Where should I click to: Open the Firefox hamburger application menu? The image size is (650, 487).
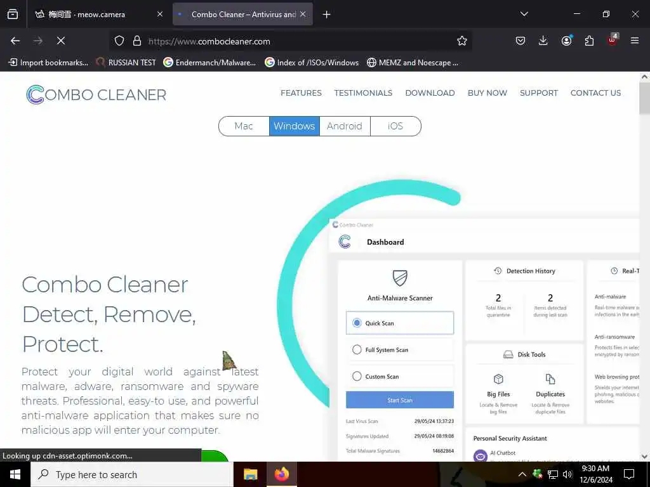635,41
